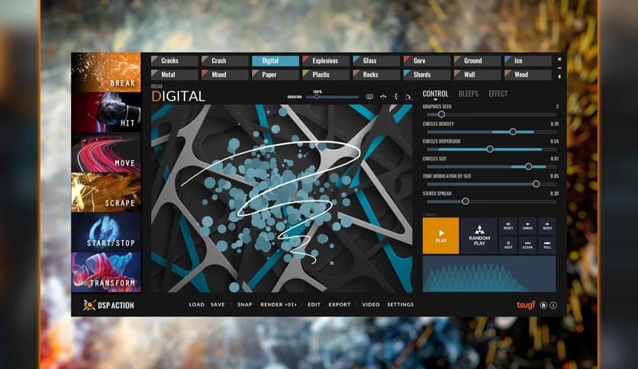The width and height of the screenshot is (638, 369).
Task: Click the small pin icon below minimize
Action: (559, 76)
